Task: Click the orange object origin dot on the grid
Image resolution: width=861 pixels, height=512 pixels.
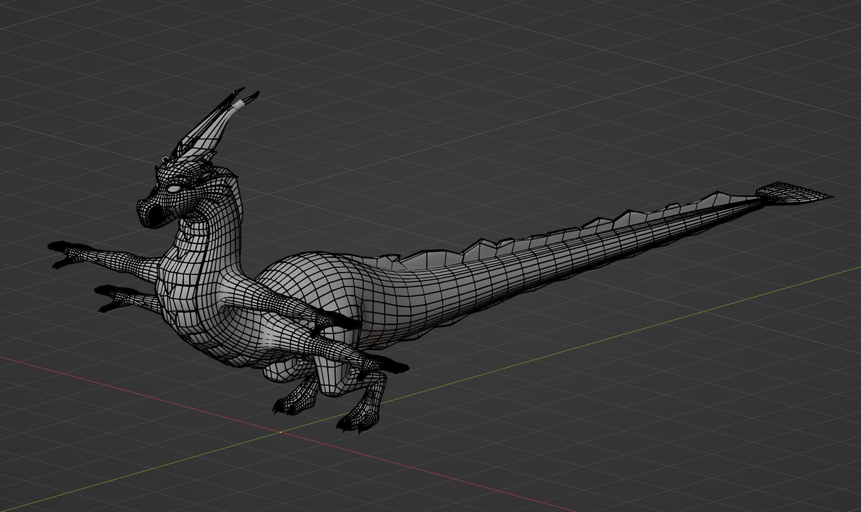Action: pyautogui.click(x=280, y=432)
